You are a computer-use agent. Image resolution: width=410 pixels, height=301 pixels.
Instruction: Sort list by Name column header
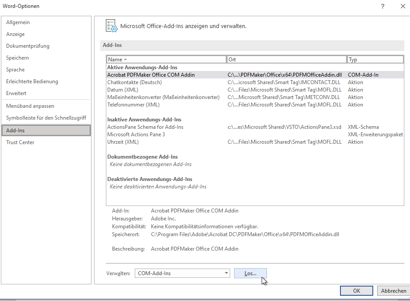166,60
